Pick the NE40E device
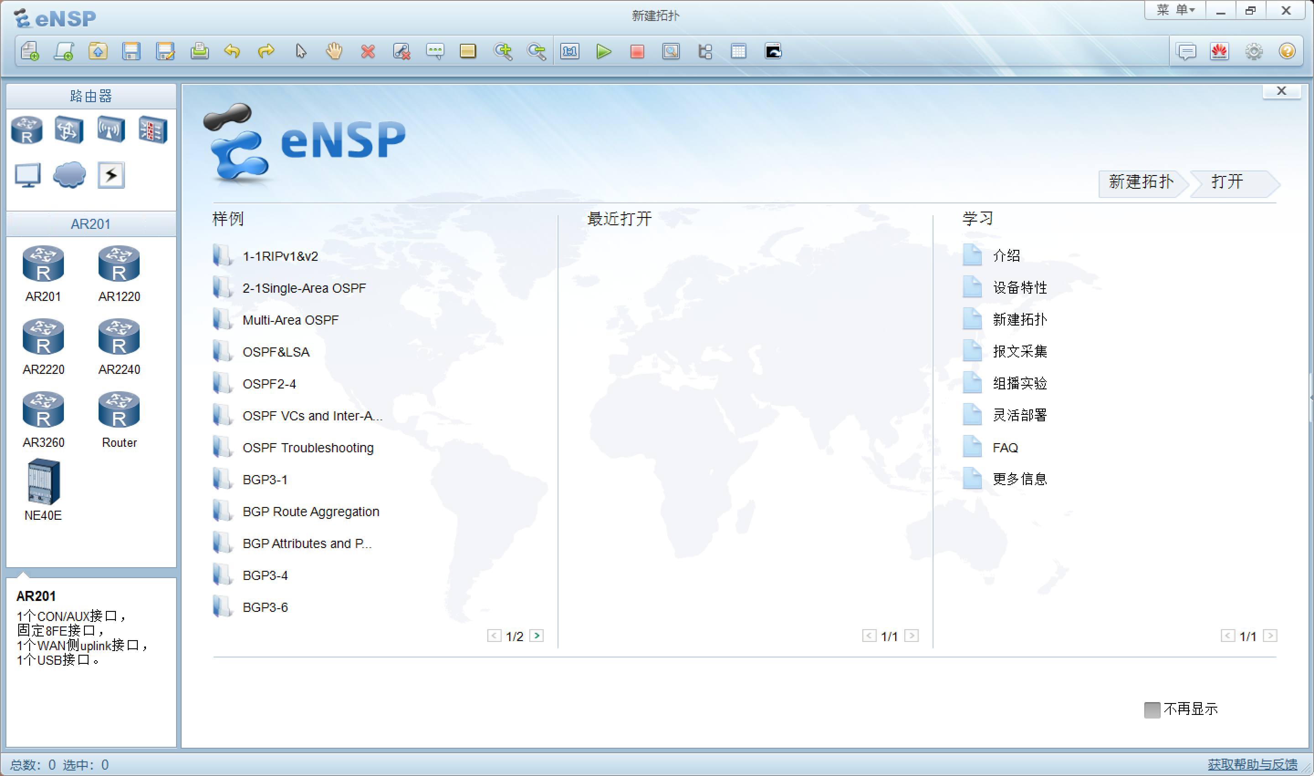 pos(43,490)
